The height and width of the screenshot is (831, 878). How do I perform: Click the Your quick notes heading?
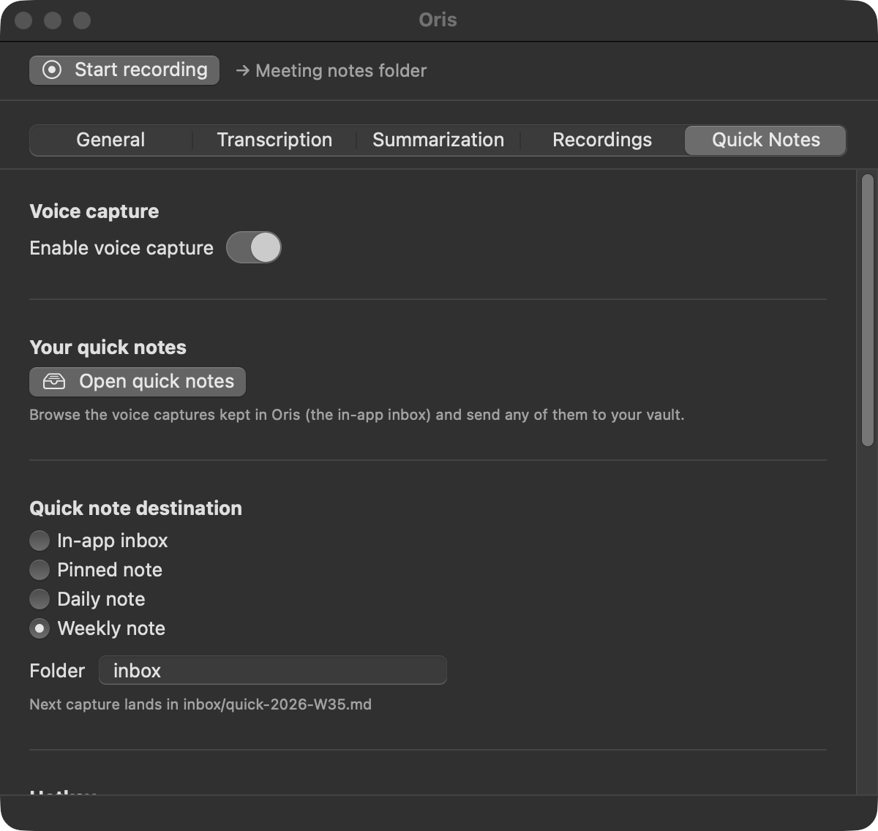click(x=108, y=347)
